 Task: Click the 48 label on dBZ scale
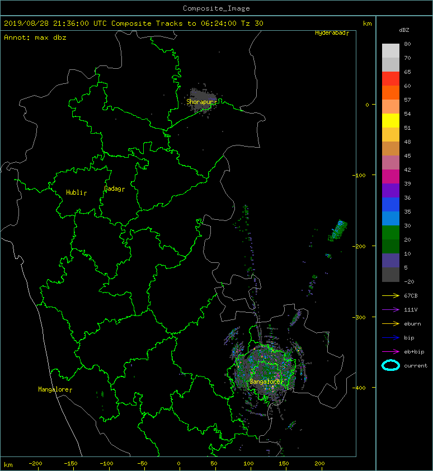pos(407,142)
